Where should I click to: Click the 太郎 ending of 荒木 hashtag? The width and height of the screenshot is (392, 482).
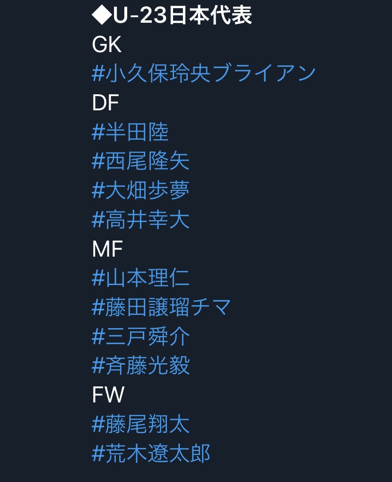190,454
